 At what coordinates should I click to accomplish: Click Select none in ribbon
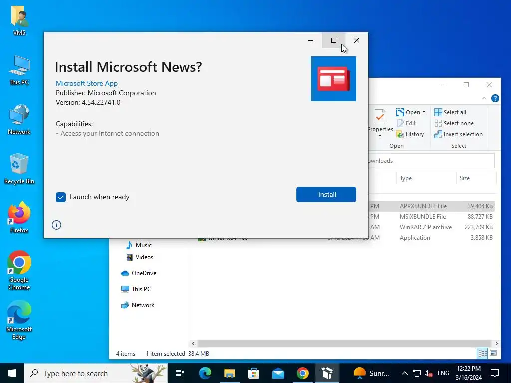[x=454, y=123]
